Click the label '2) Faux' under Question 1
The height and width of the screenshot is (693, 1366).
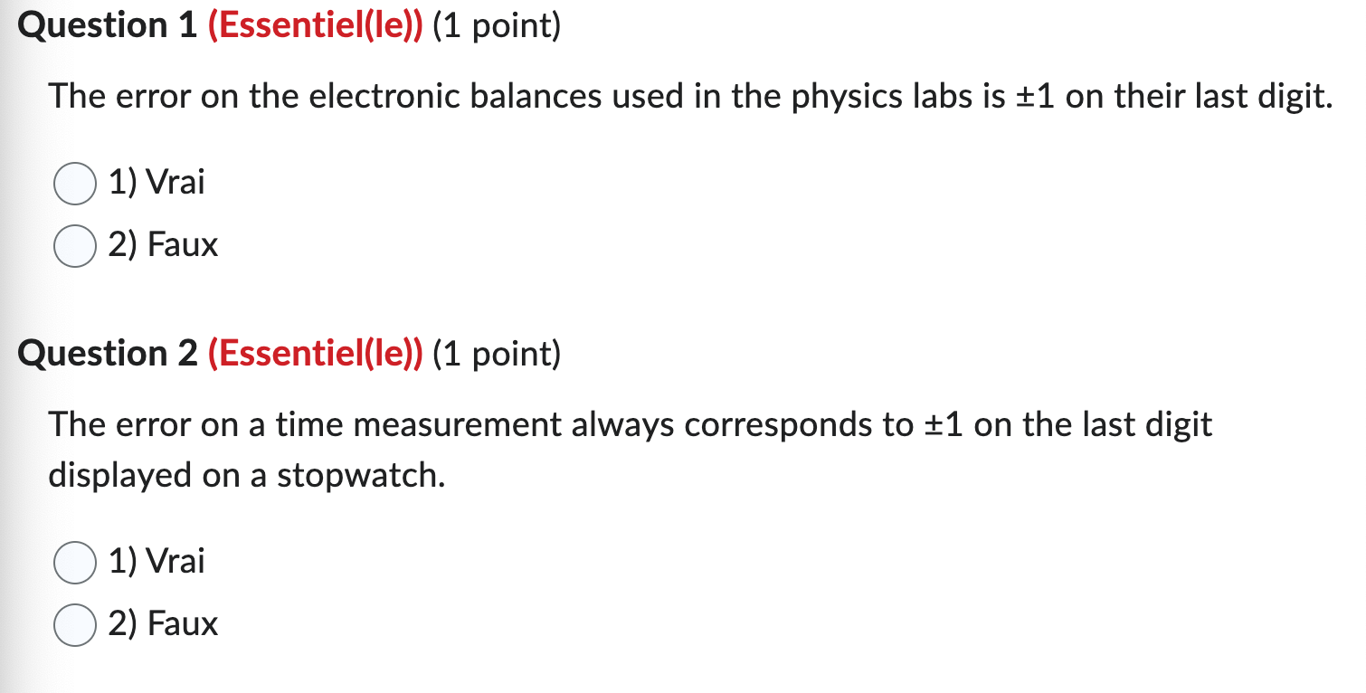click(x=163, y=244)
